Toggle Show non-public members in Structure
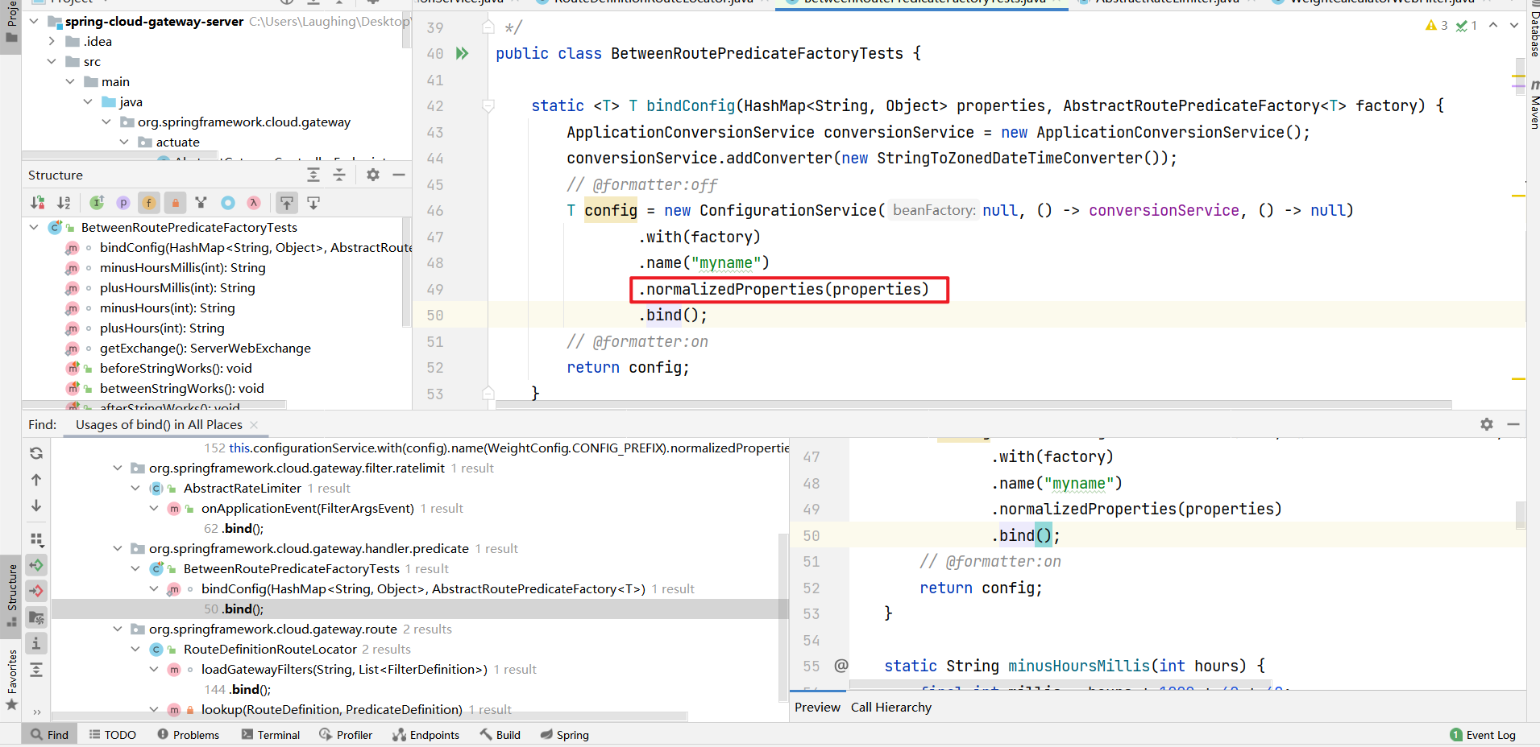The image size is (1540, 747). [x=175, y=203]
